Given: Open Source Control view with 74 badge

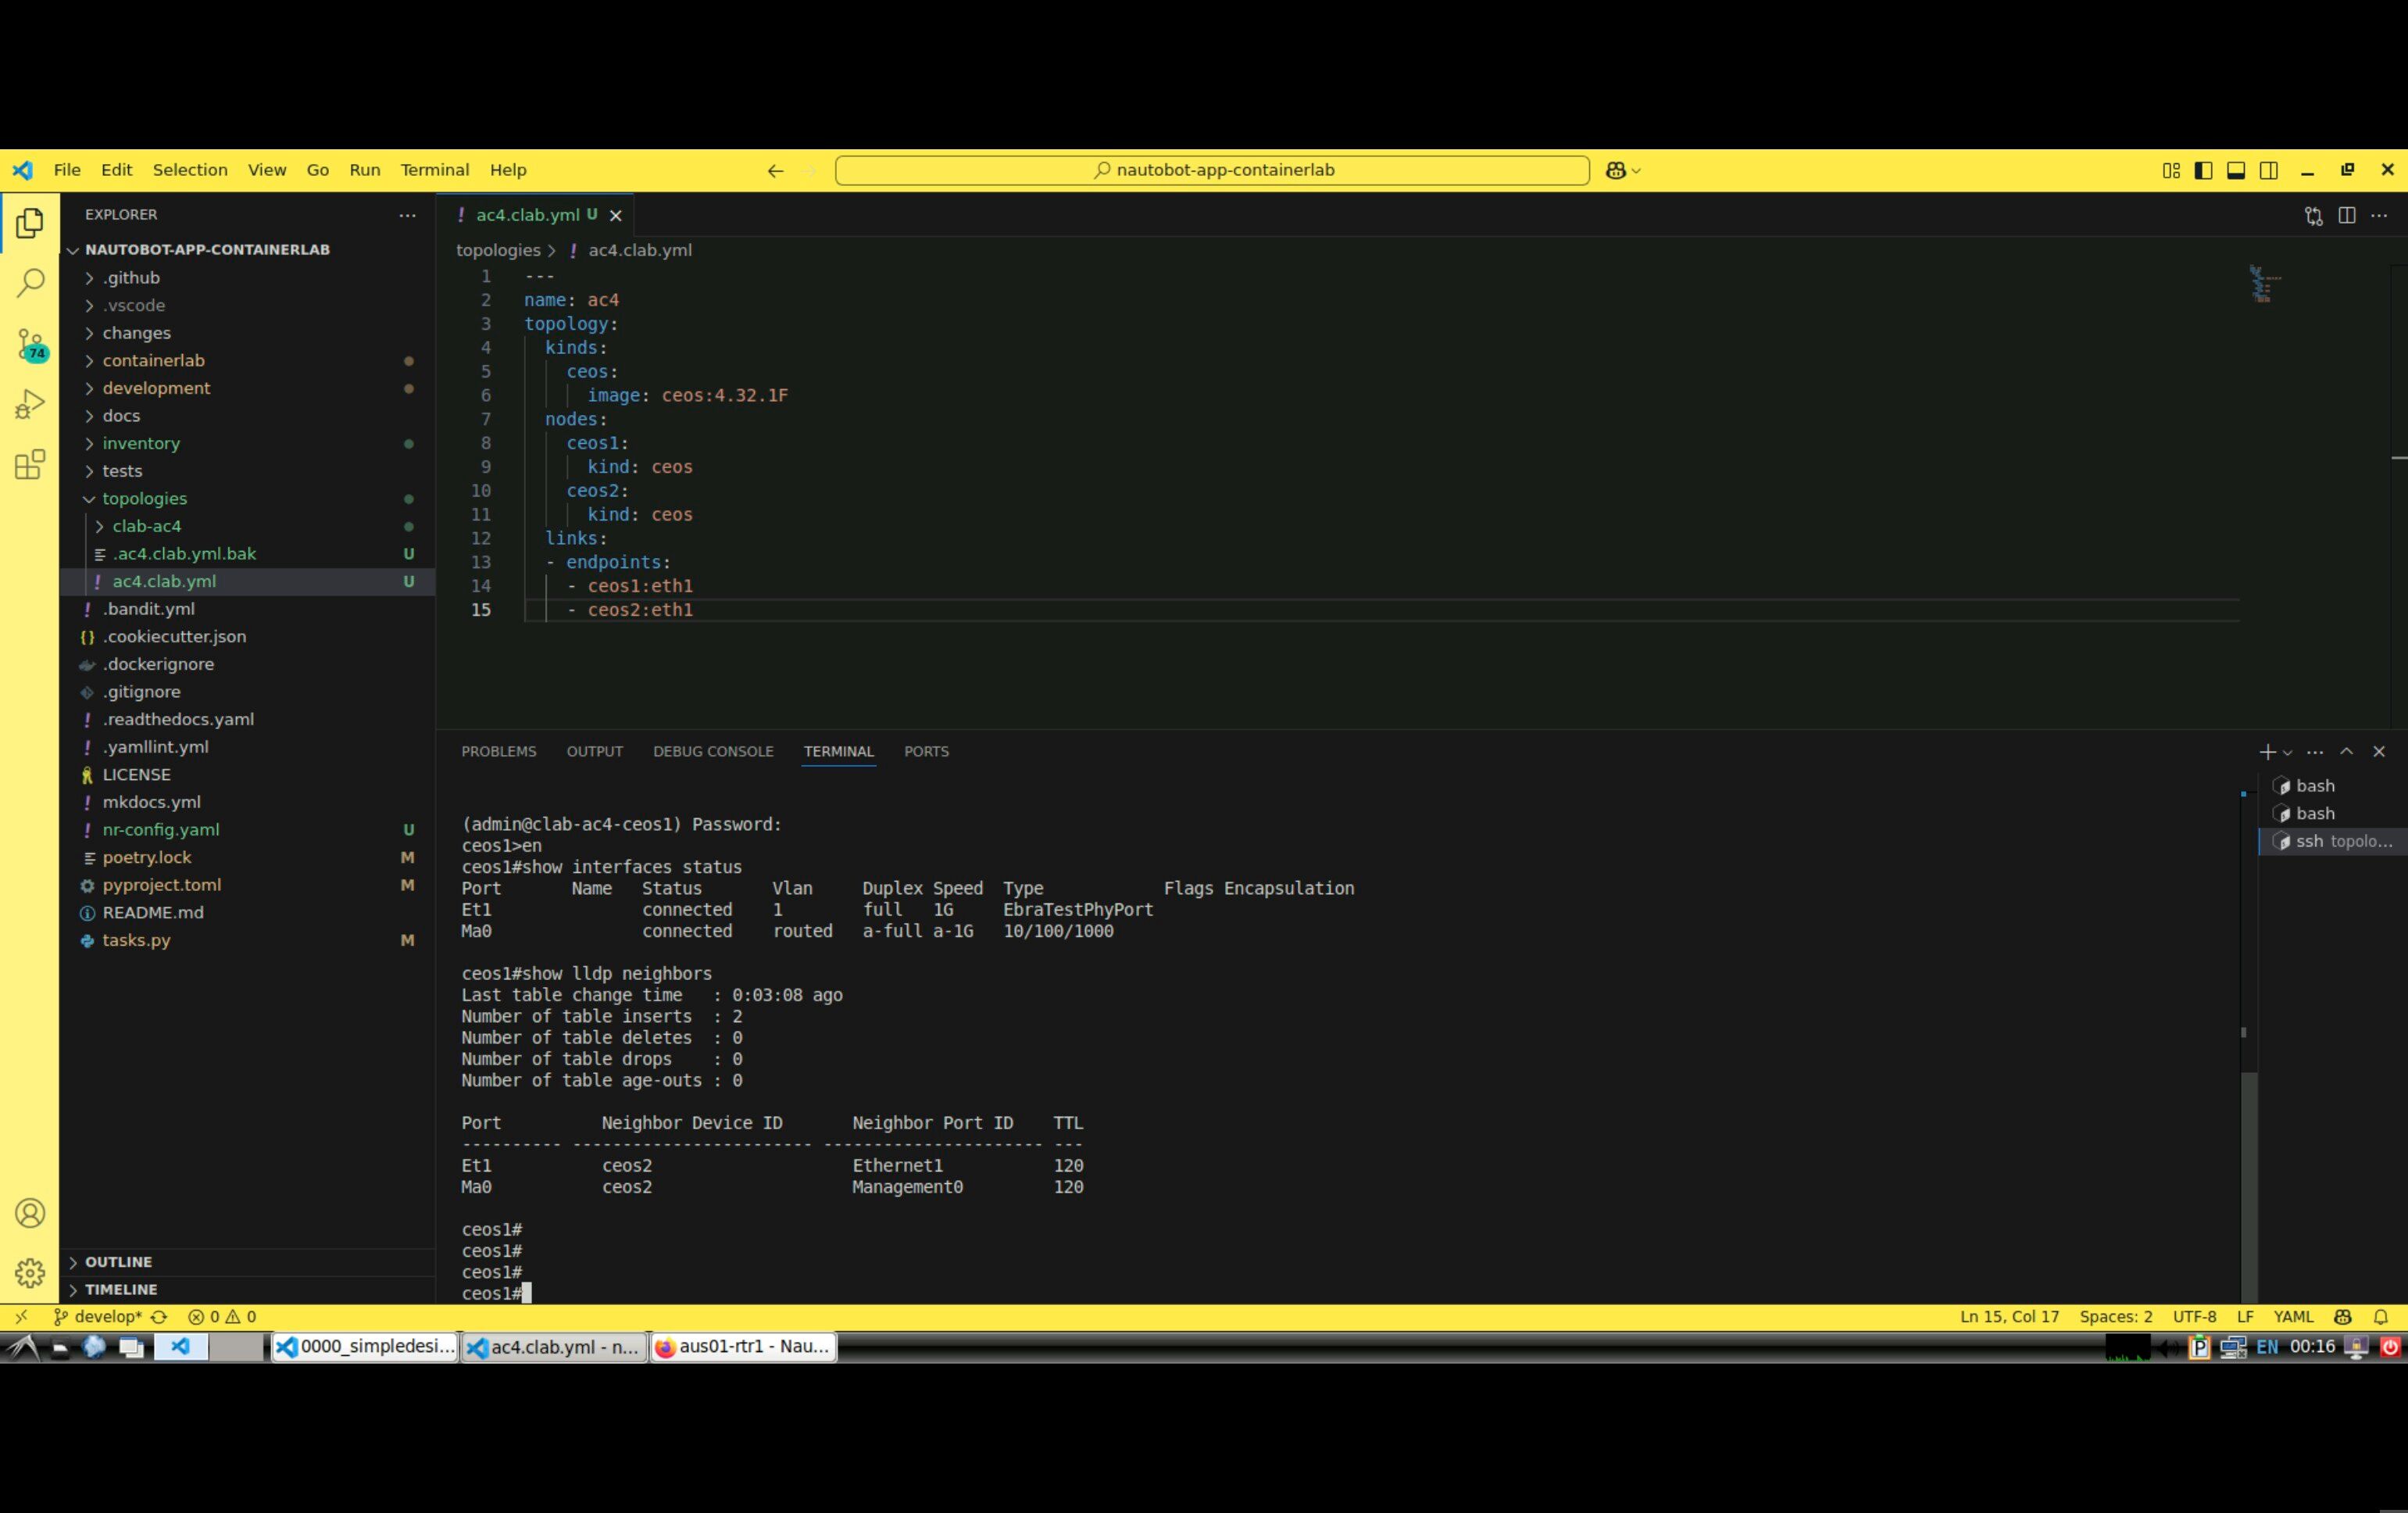Looking at the screenshot, I should (x=30, y=344).
